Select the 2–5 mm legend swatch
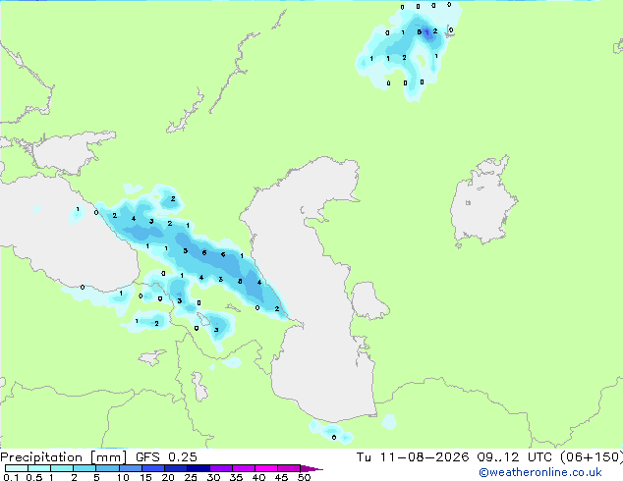Viewport: 623px width, 481px height. pos(85,468)
